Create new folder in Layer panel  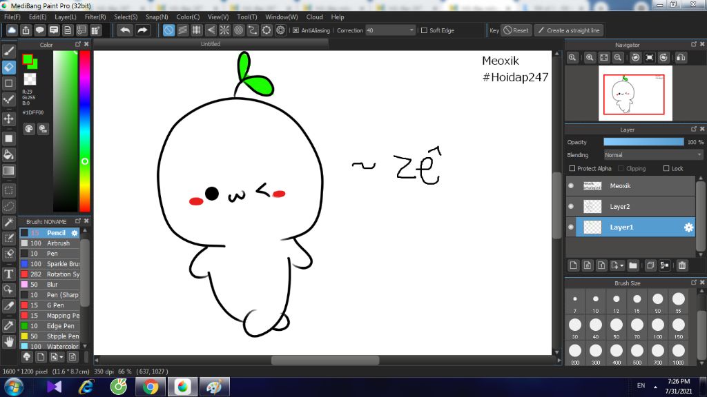pyautogui.click(x=633, y=265)
